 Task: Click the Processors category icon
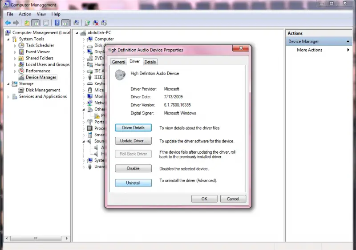90,128
